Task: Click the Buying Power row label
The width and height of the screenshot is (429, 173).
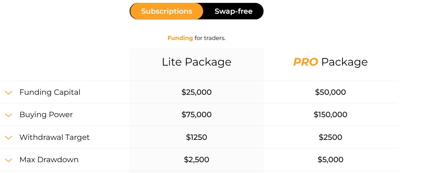Action: coord(46,114)
